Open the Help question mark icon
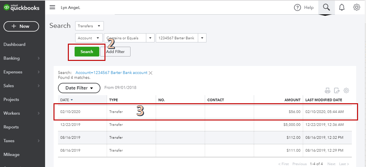The image size is (366, 167). 297,8
